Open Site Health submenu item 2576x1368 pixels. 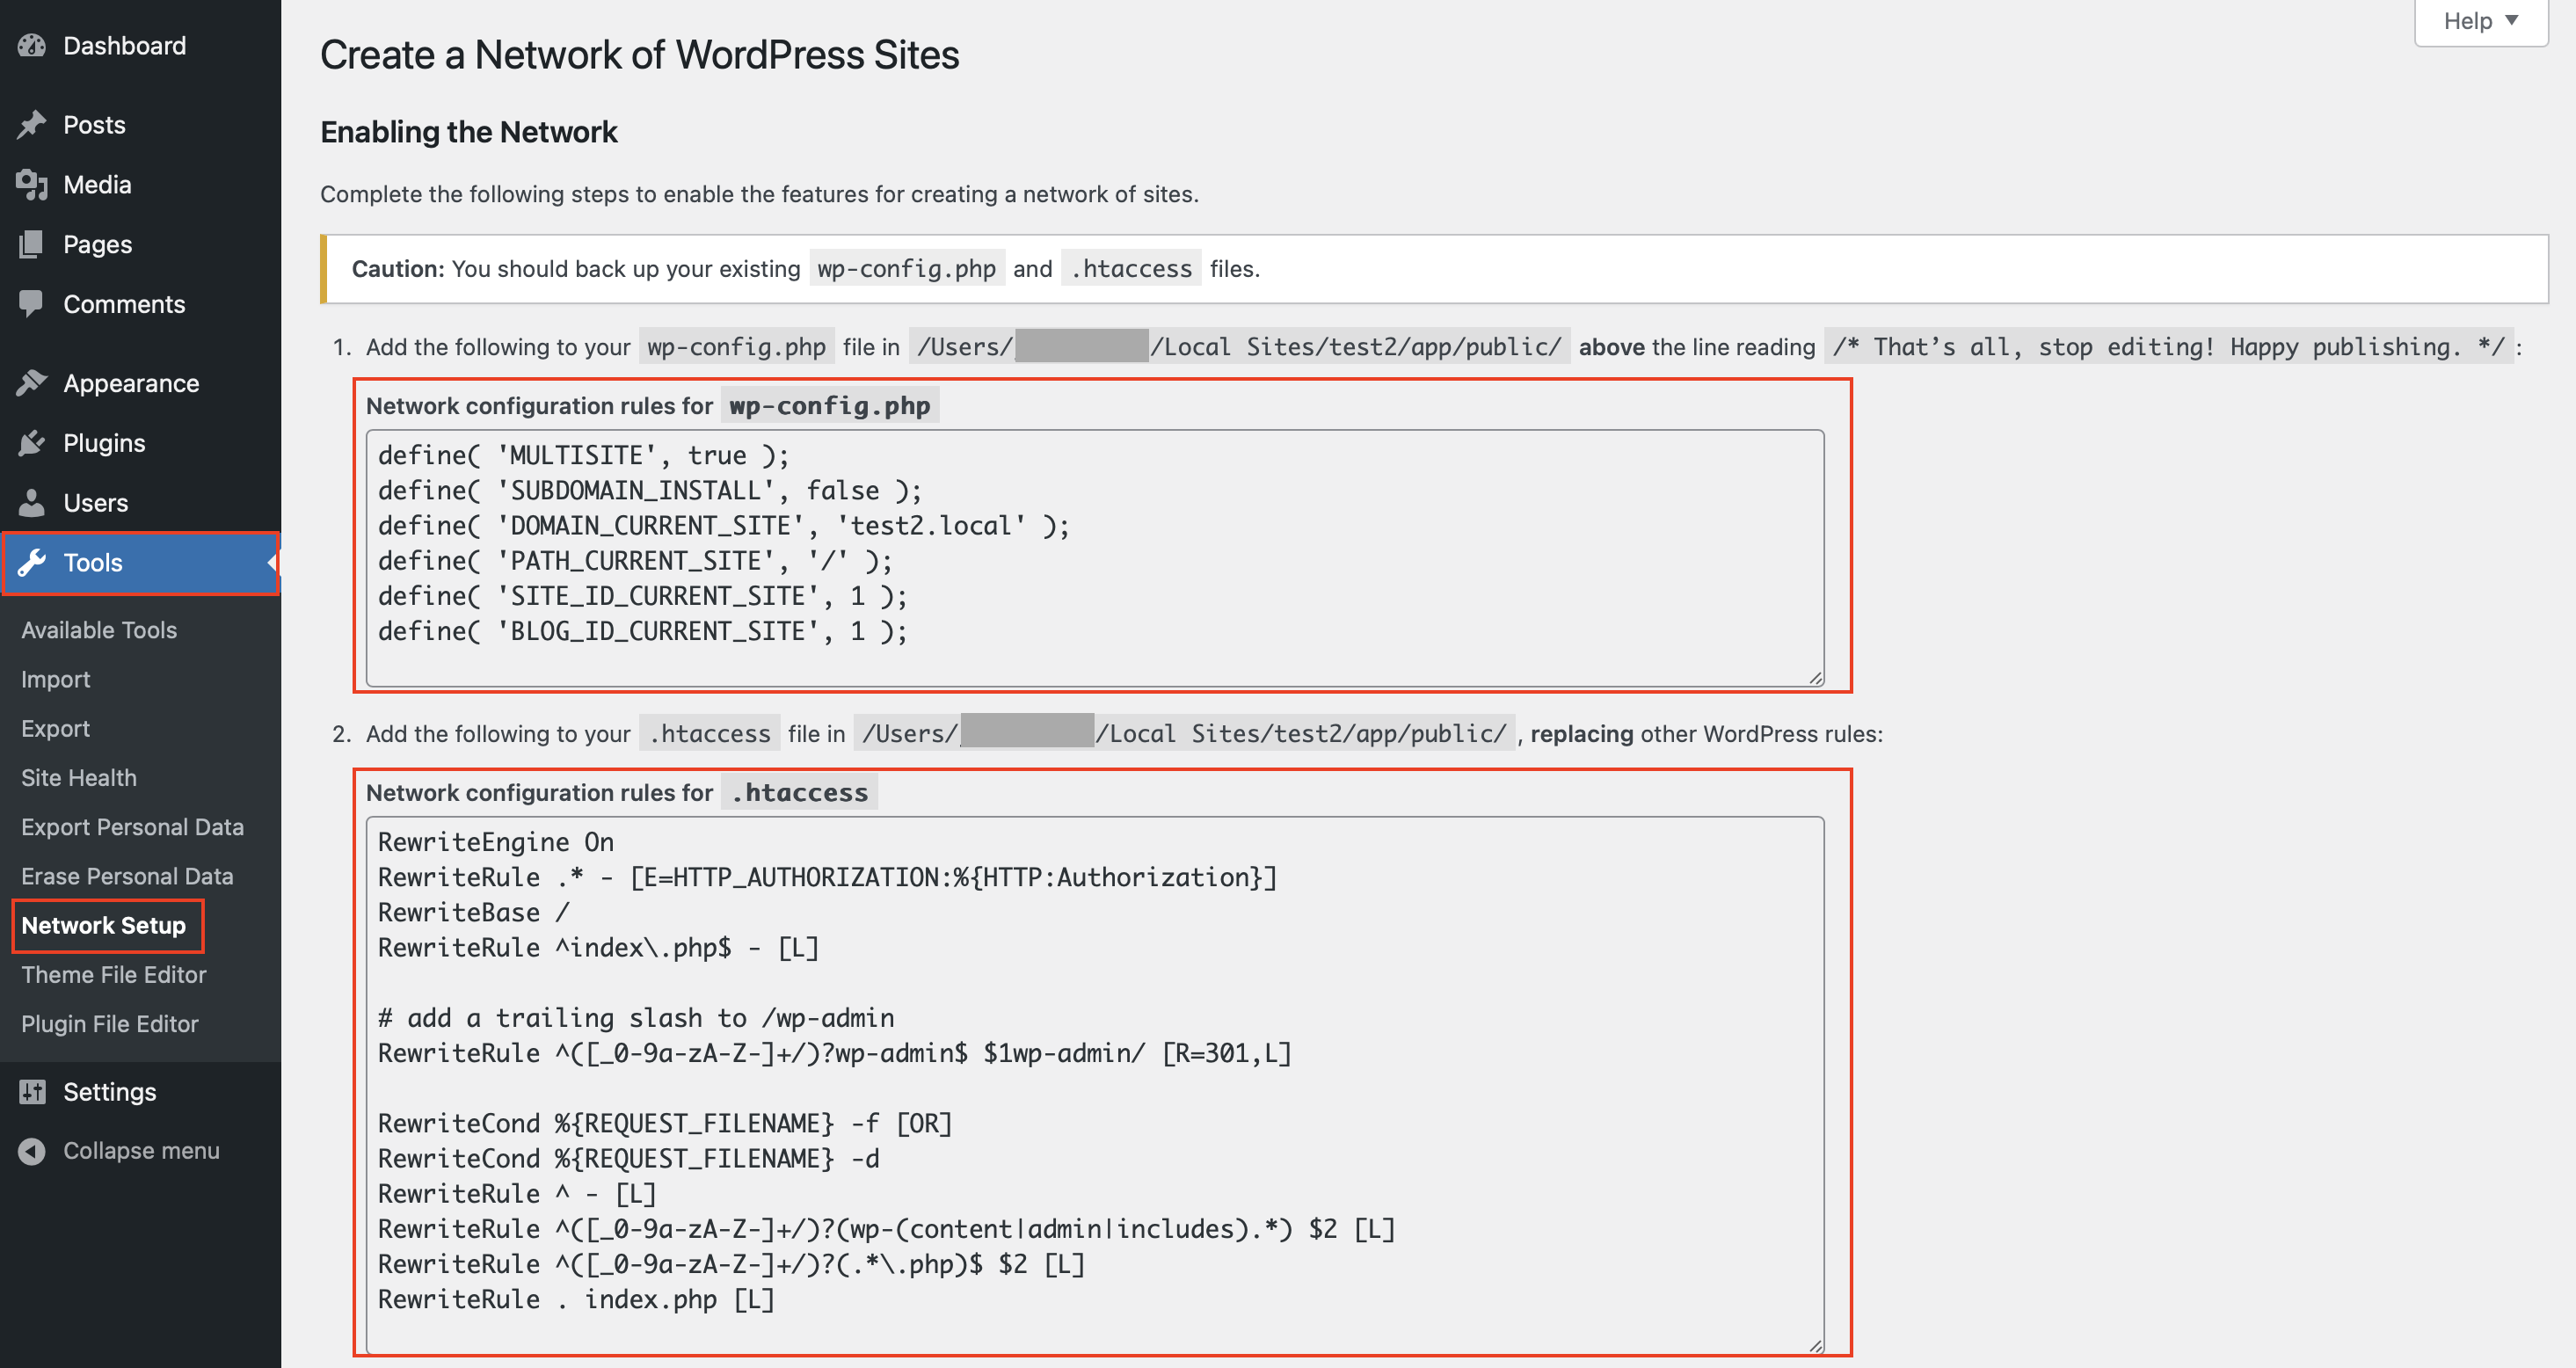click(x=79, y=778)
